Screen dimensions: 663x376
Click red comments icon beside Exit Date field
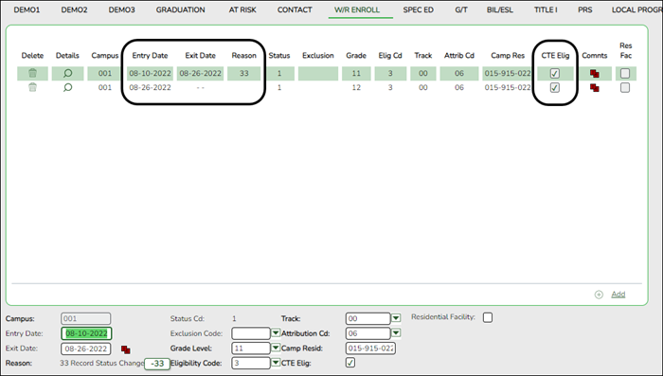point(126,349)
